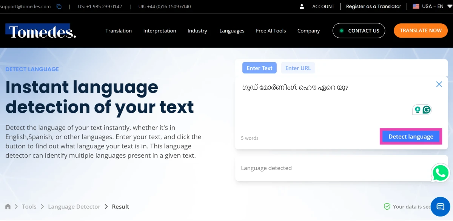Open account options via the person icon
Image resolution: width=453 pixels, height=221 pixels.
(x=301, y=6)
